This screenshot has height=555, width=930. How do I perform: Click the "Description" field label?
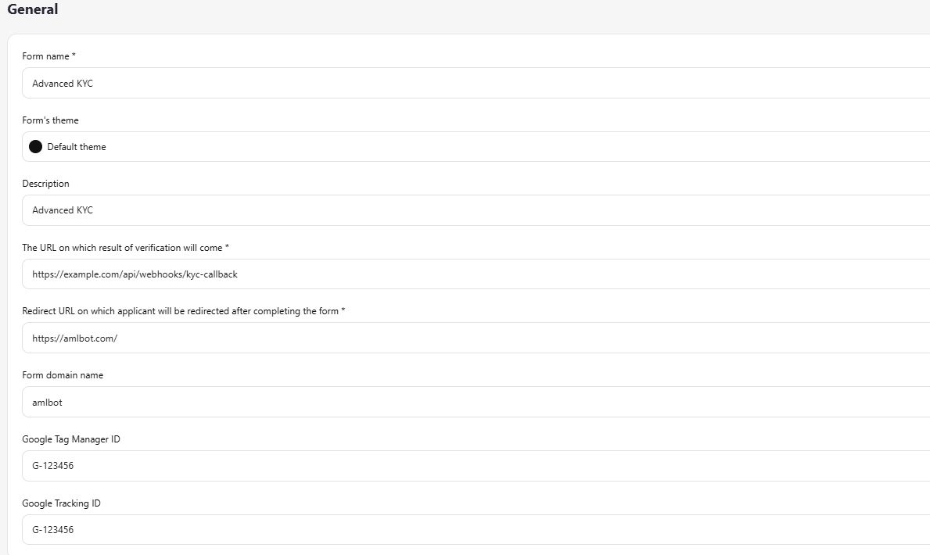[x=45, y=184]
